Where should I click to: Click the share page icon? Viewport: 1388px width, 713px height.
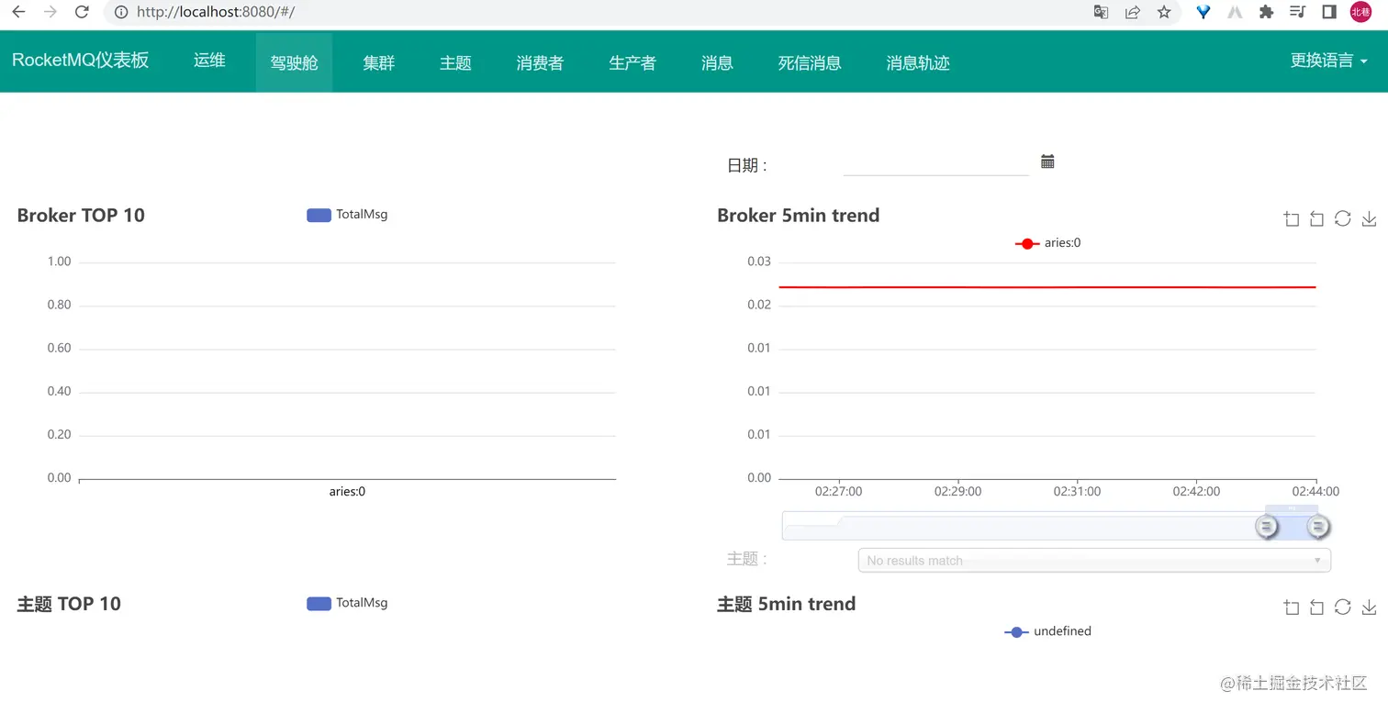[x=1133, y=12]
